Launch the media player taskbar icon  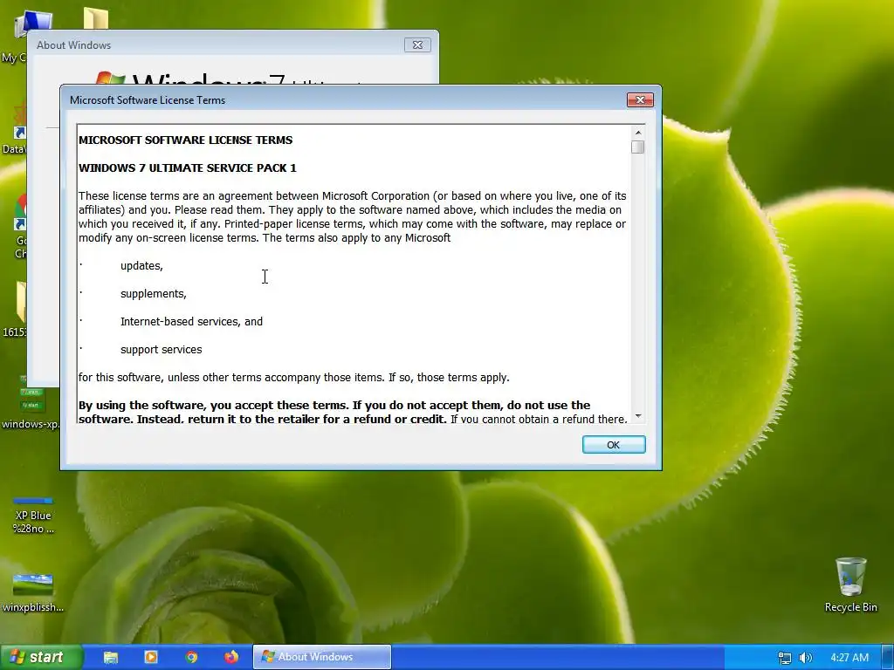[151, 657]
